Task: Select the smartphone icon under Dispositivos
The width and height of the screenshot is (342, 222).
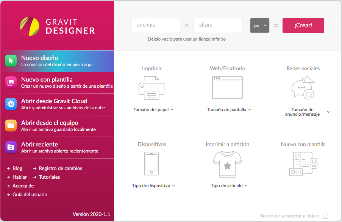Action: click(x=151, y=164)
